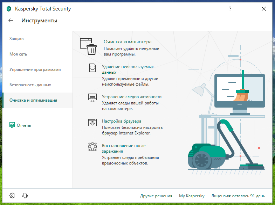This screenshot has width=275, height=205.
Task: Click the Инструменты page heading
Action: pyautogui.click(x=39, y=21)
